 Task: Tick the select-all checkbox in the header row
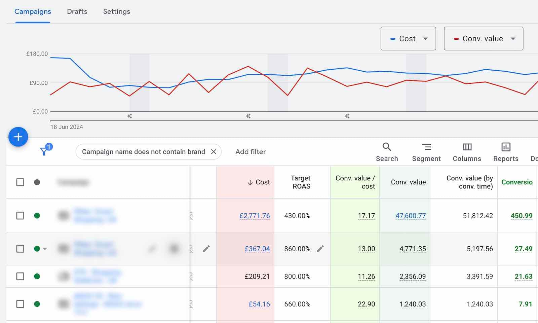tap(20, 182)
